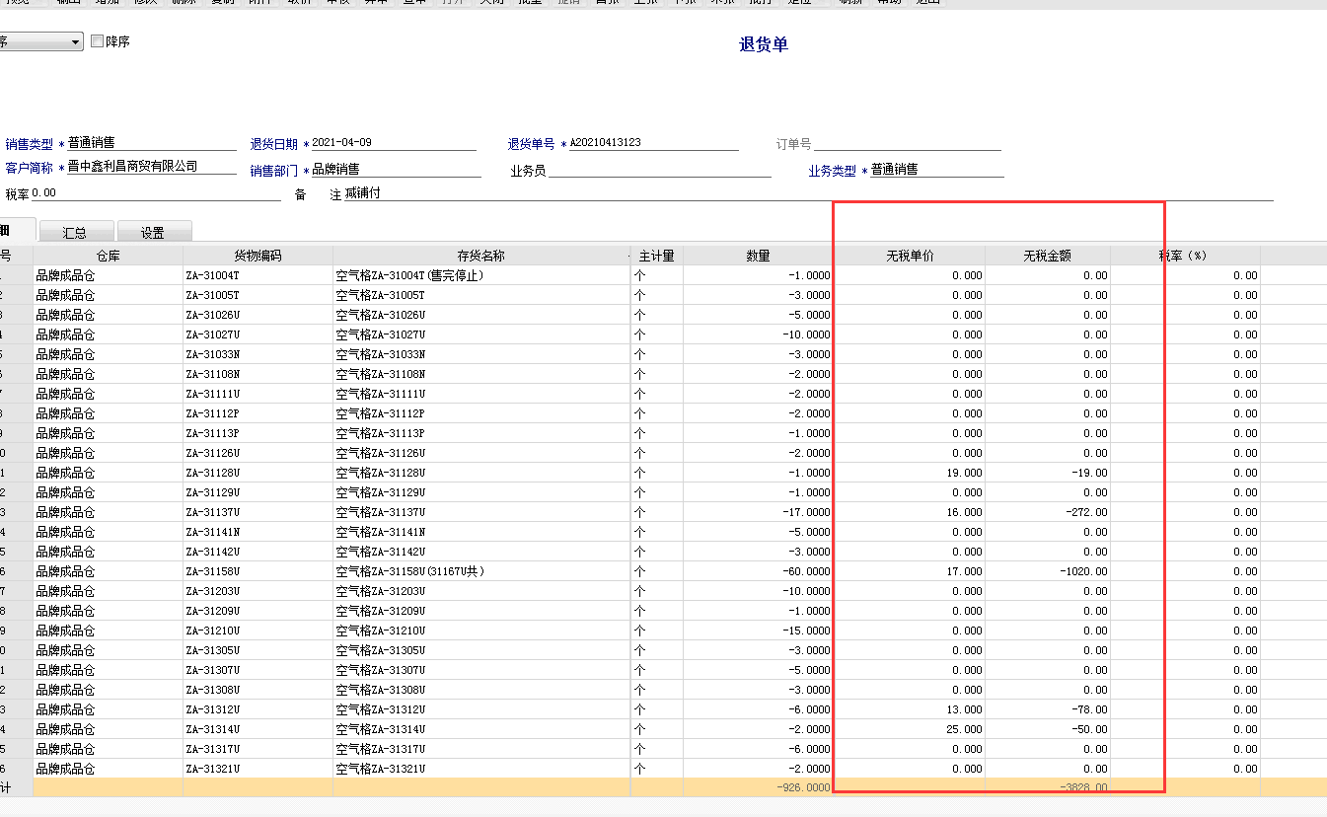
Task: Select the ZA-31142U code cell
Action: pyautogui.click(x=258, y=552)
